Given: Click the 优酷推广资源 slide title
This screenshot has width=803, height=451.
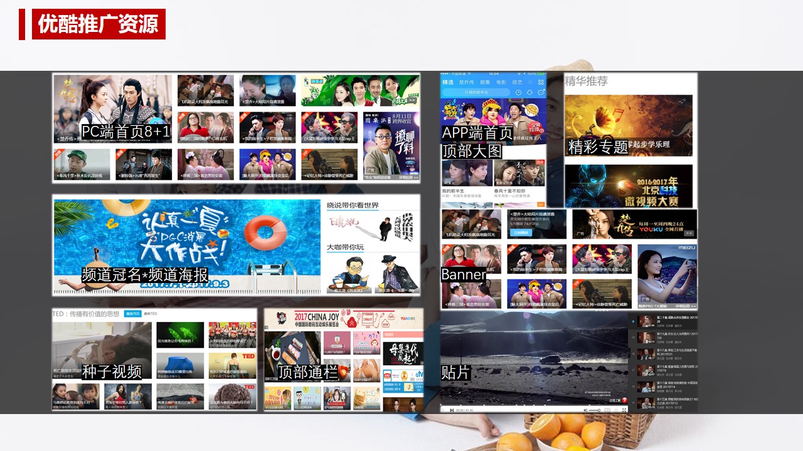Looking at the screenshot, I should coord(98,24).
